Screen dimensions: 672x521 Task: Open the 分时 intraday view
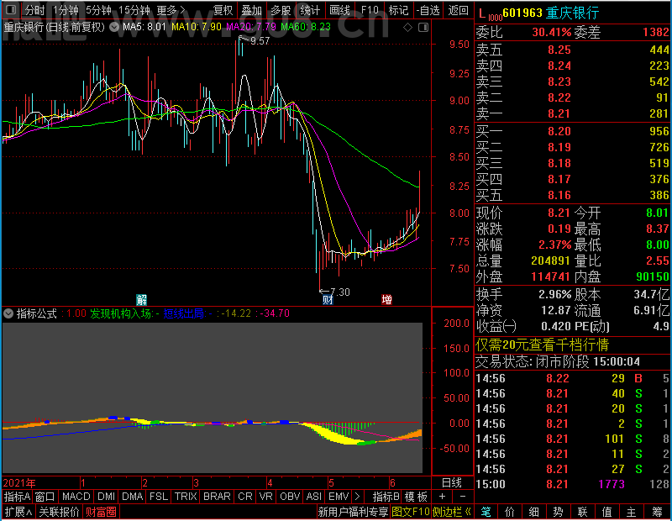[34, 10]
